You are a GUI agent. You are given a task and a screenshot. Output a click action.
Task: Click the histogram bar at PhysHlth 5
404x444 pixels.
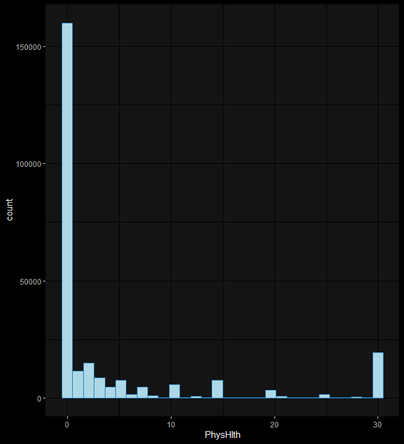point(121,389)
